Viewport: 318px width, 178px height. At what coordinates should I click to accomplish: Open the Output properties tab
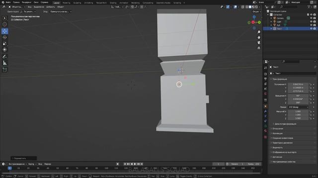click(265, 79)
